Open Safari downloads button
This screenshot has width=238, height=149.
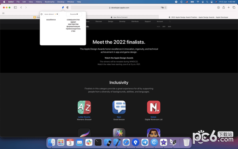pos(219,7)
